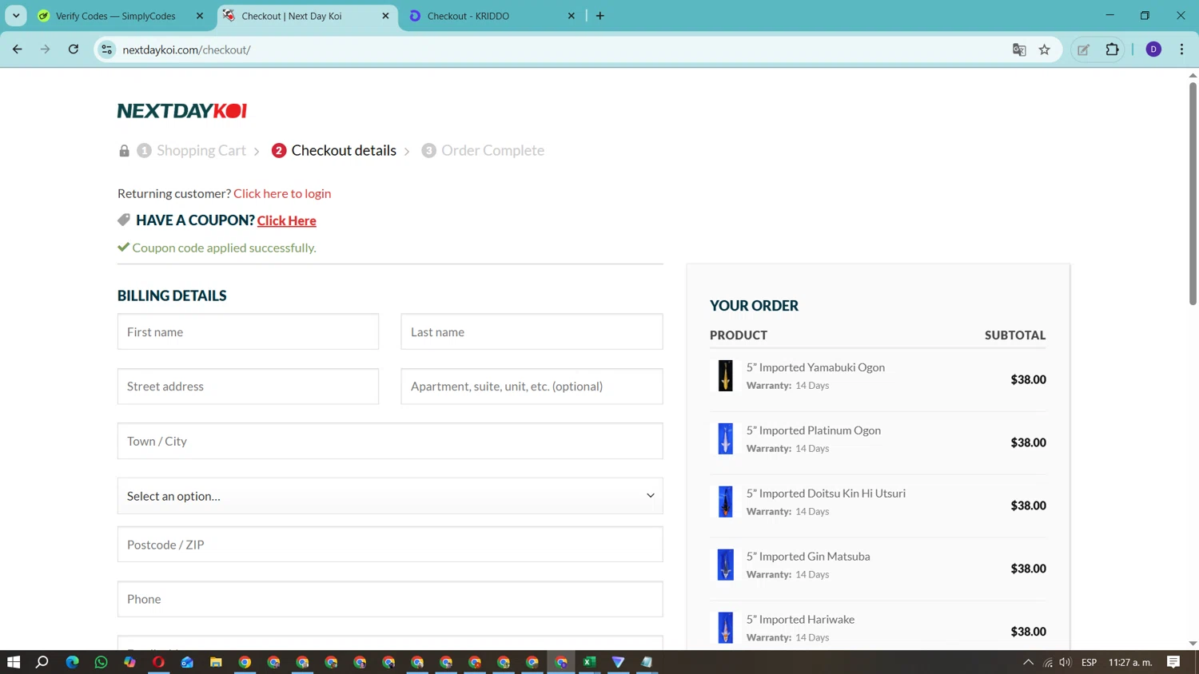Click the Next Day Koi logo
Viewport: 1199px width, 674px height.
click(x=182, y=111)
